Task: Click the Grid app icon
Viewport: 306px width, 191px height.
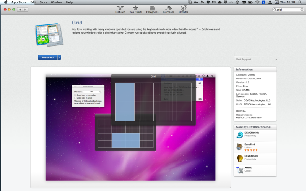Action: coord(50,35)
